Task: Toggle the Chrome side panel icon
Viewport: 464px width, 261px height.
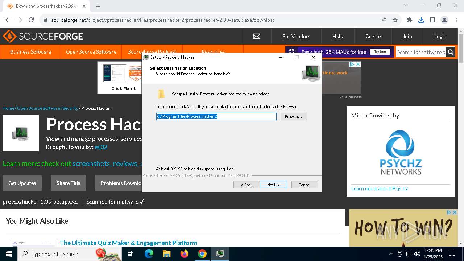Action: tap(433, 20)
